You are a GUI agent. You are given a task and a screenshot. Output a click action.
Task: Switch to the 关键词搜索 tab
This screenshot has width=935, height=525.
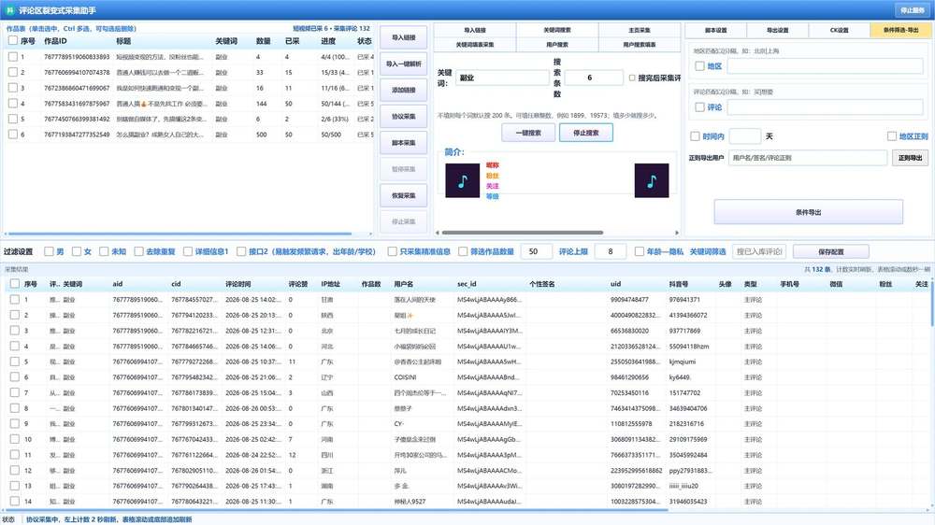pyautogui.click(x=557, y=30)
